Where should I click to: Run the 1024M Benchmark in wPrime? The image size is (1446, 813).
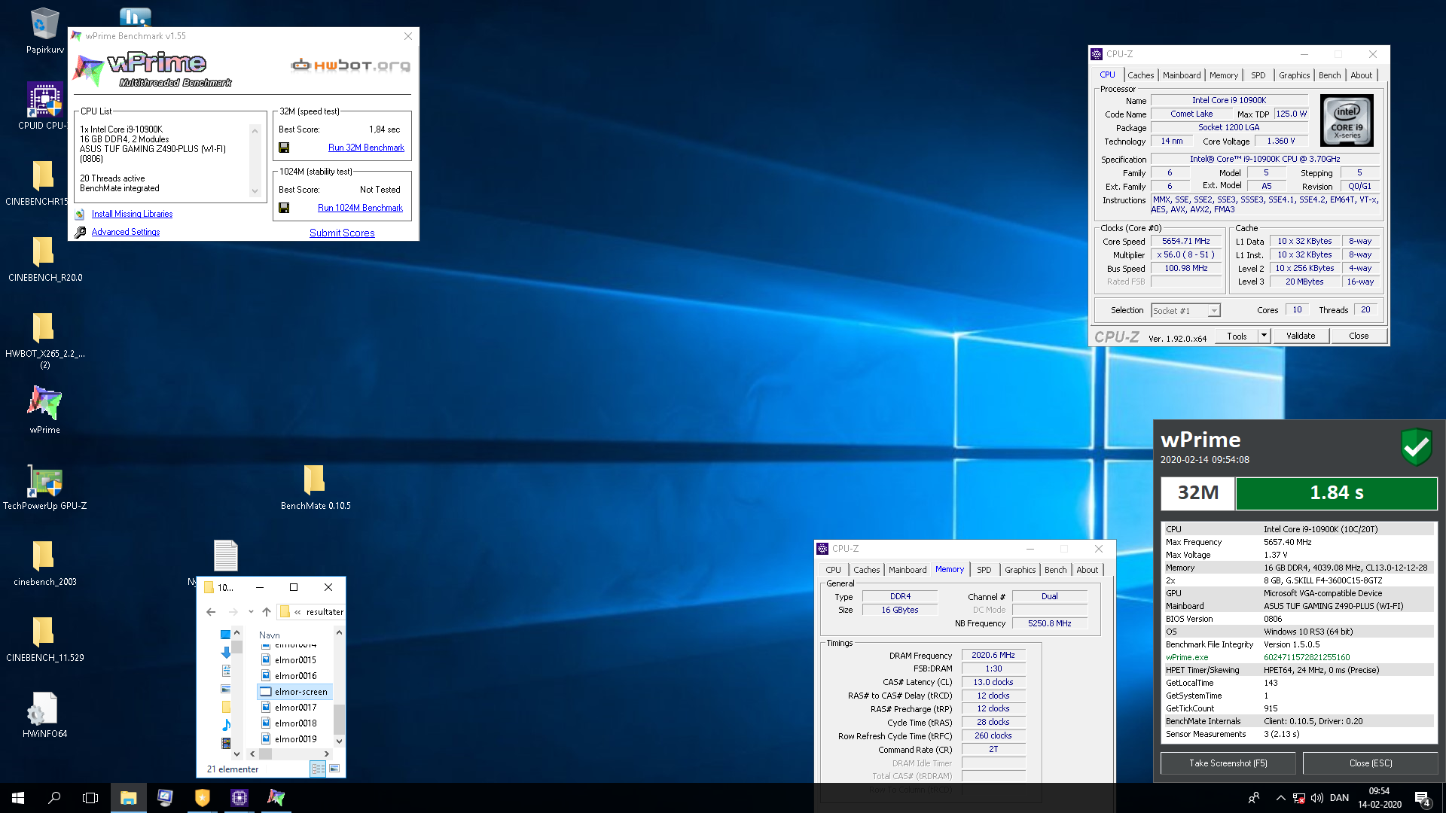tap(360, 208)
